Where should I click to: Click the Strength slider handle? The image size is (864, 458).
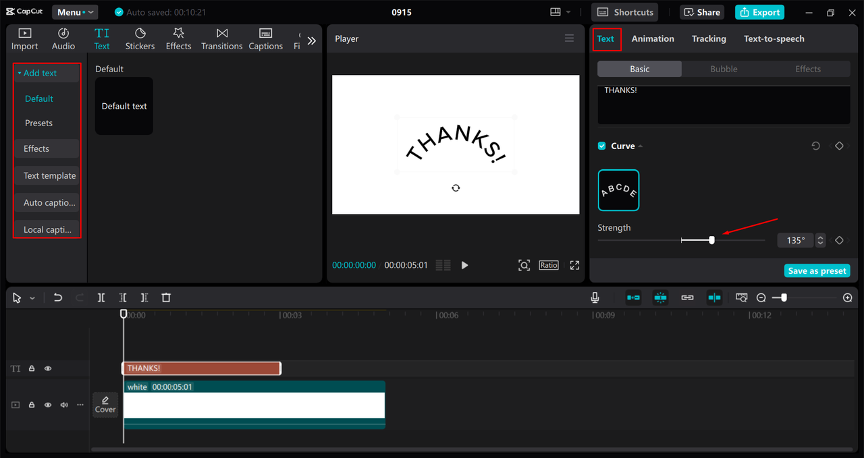(711, 240)
